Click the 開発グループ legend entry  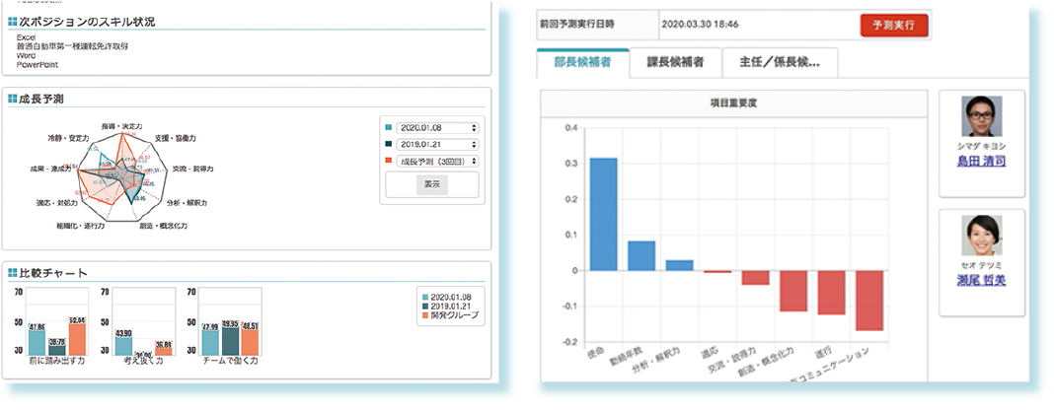pos(450,315)
